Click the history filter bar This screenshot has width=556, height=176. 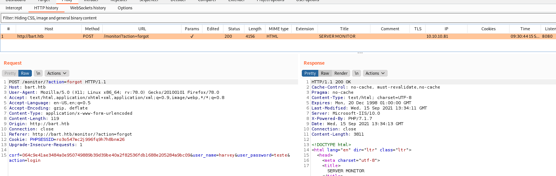pyautogui.click(x=278, y=18)
